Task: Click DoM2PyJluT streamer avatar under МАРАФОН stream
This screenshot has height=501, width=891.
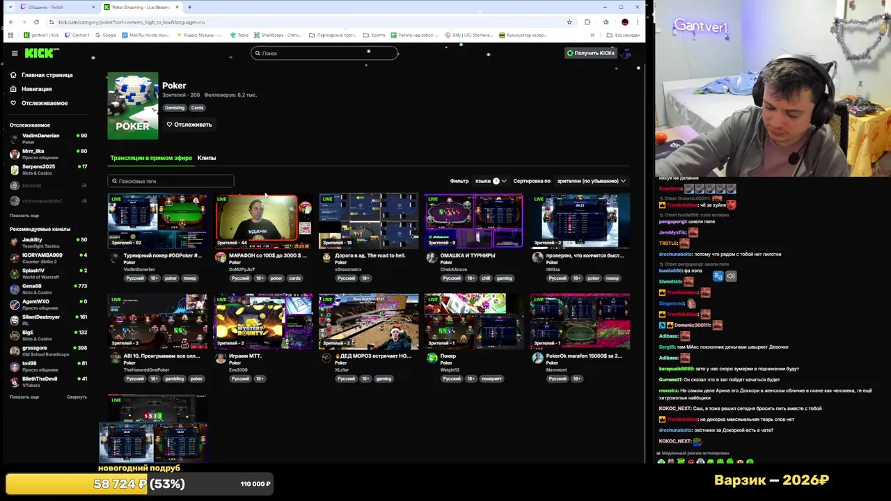Action: click(x=221, y=258)
